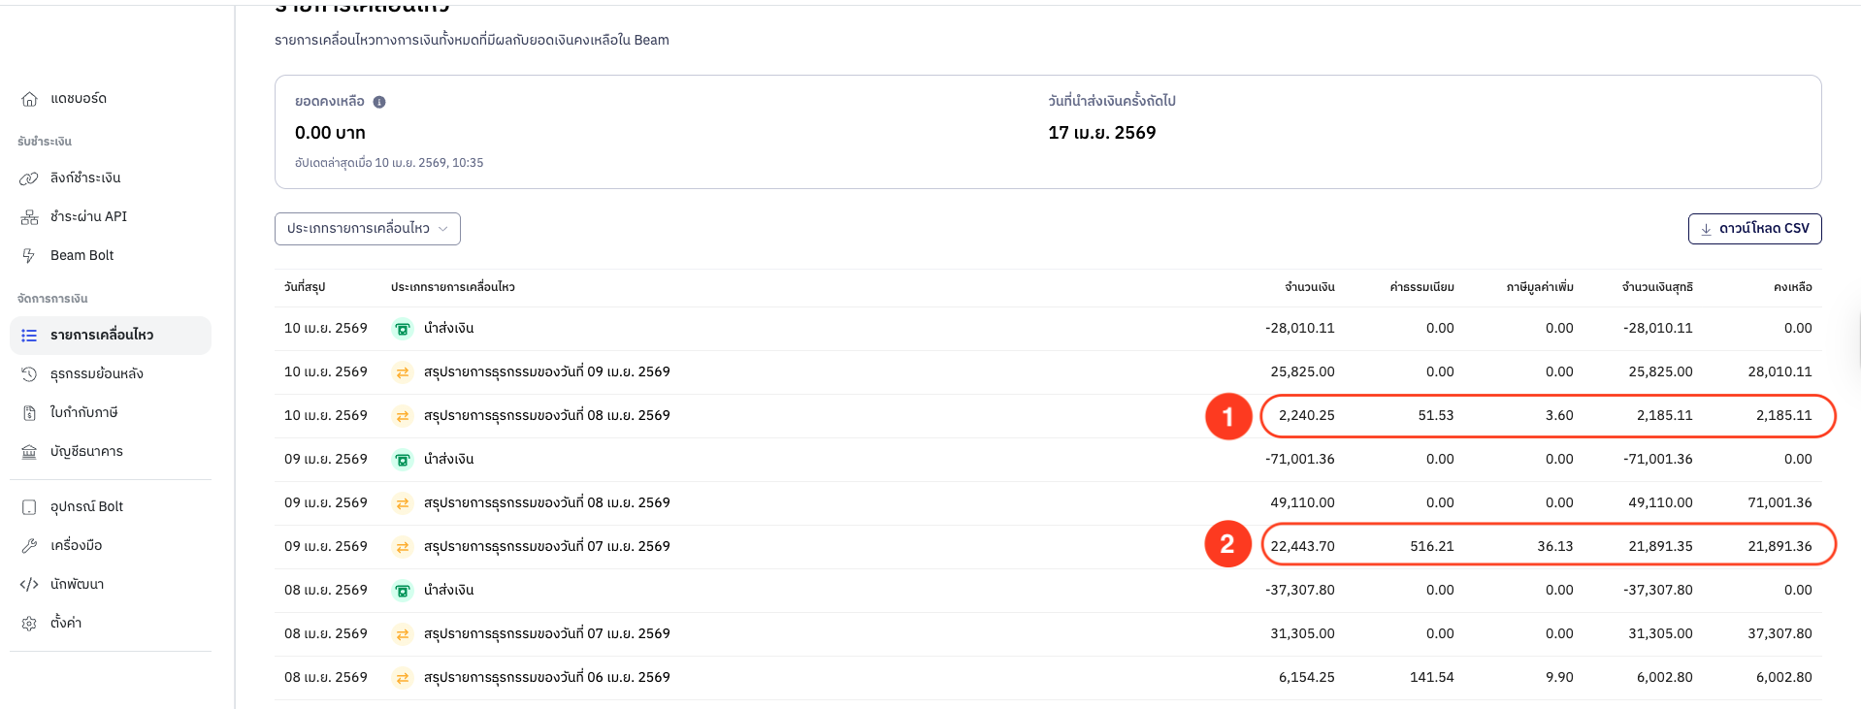1861x709 pixels.
Task: Download the movements as CSV
Action: tap(1754, 229)
